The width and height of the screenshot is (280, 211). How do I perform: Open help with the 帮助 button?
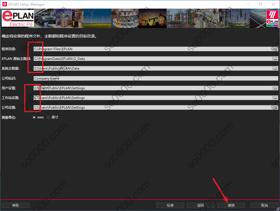click(15, 205)
